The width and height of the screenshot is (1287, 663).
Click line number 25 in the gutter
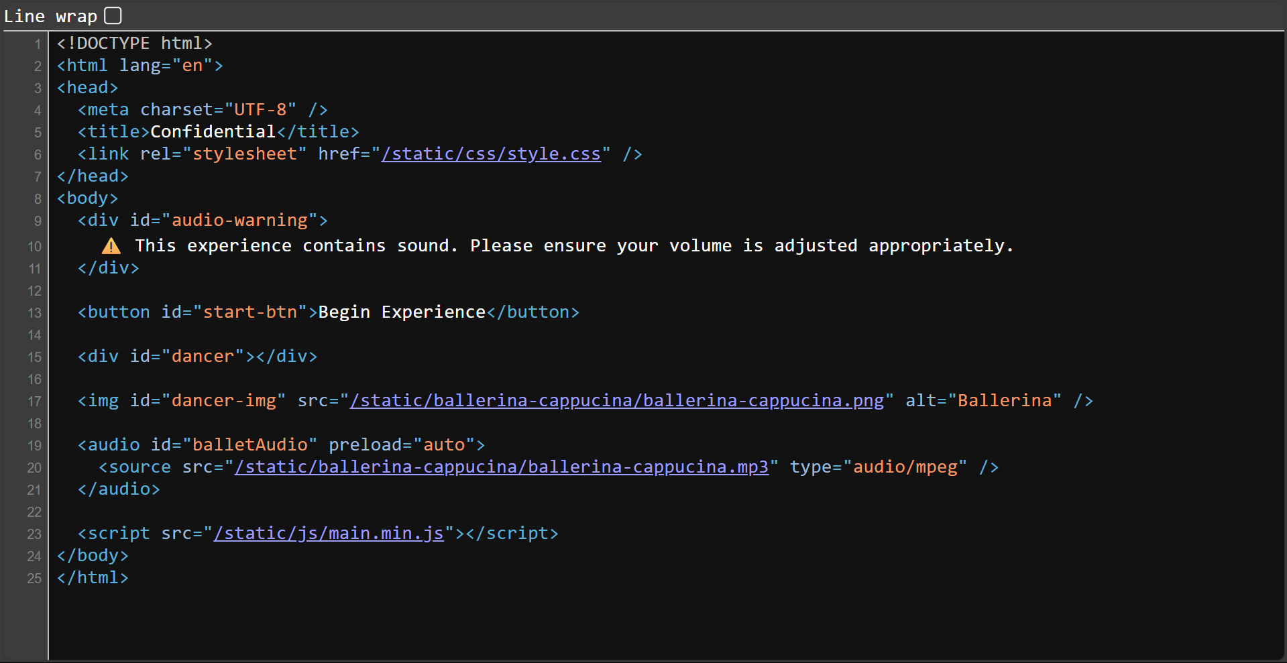35,579
